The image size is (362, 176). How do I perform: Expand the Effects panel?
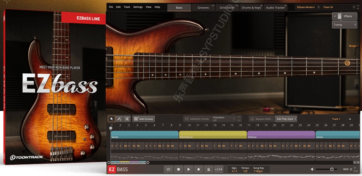[345, 16]
